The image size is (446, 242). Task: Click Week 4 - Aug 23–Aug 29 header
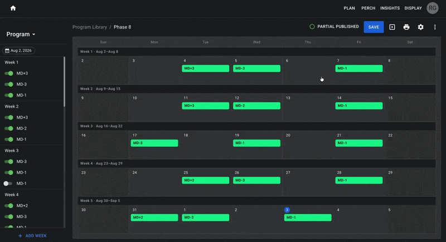[256, 164]
